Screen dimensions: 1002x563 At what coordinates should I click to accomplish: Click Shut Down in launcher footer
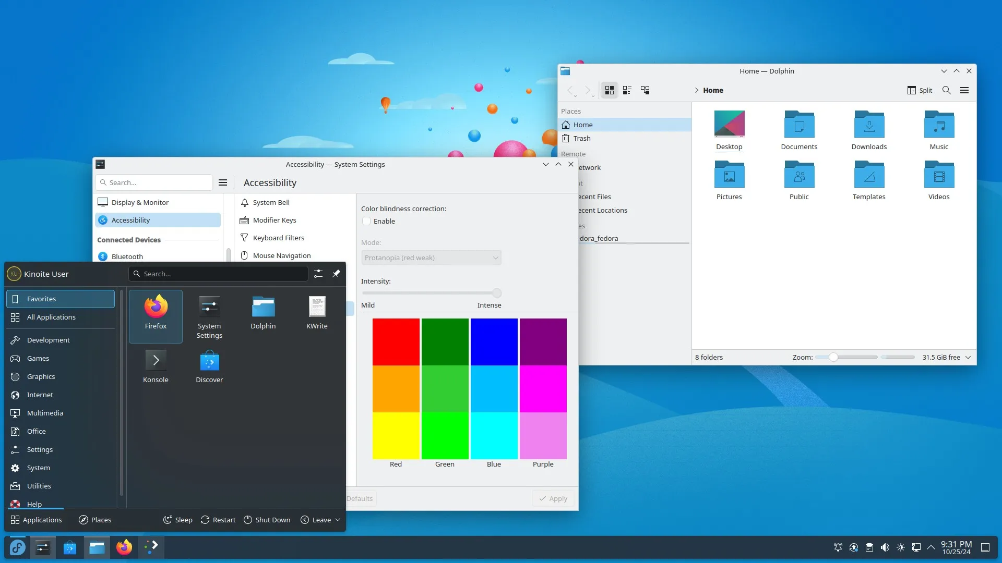coord(267,520)
